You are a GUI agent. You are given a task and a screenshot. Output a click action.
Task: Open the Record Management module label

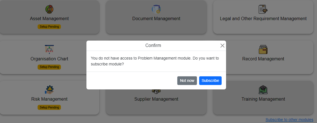coord(263,59)
